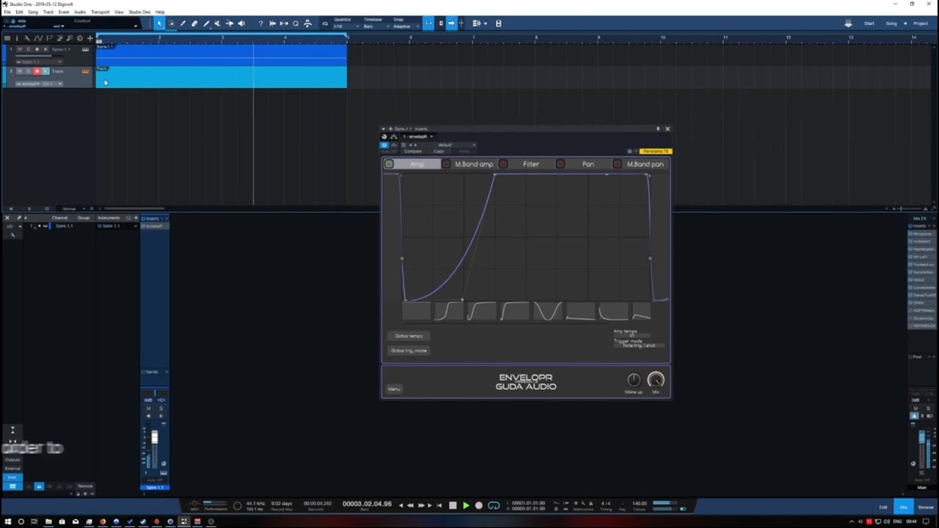Click the add track plus icon

tap(89, 38)
